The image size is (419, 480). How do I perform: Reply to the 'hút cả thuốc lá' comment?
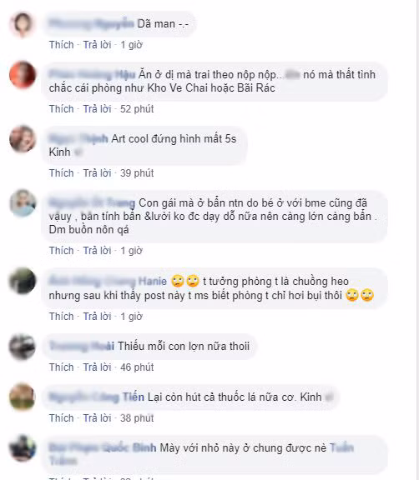(x=97, y=417)
